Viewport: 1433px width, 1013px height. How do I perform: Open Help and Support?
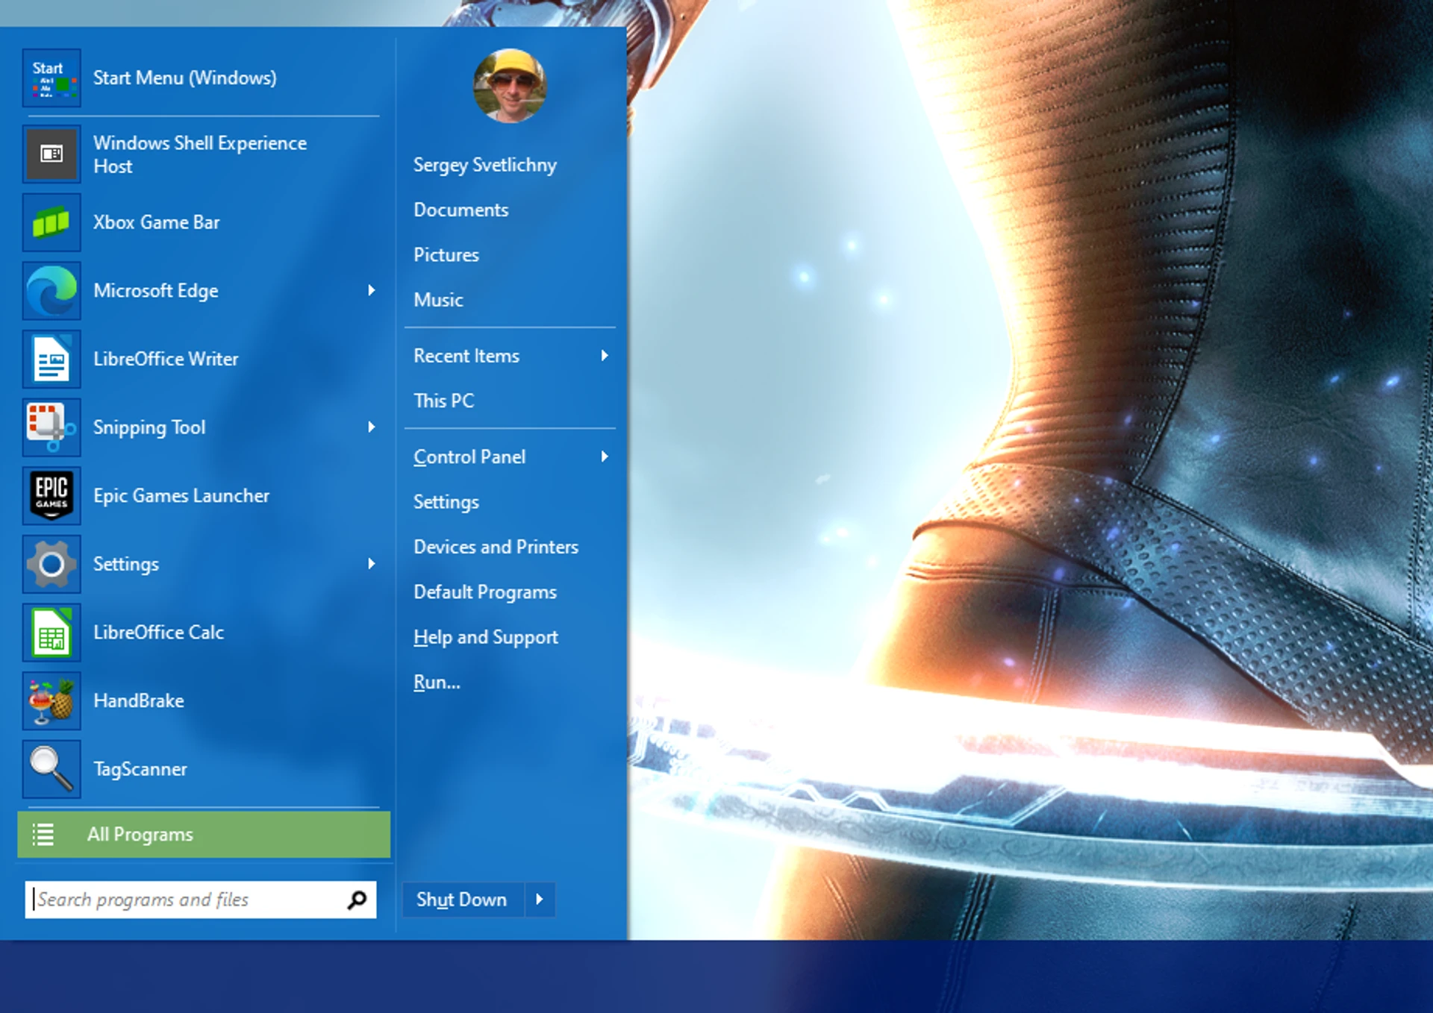point(486,637)
